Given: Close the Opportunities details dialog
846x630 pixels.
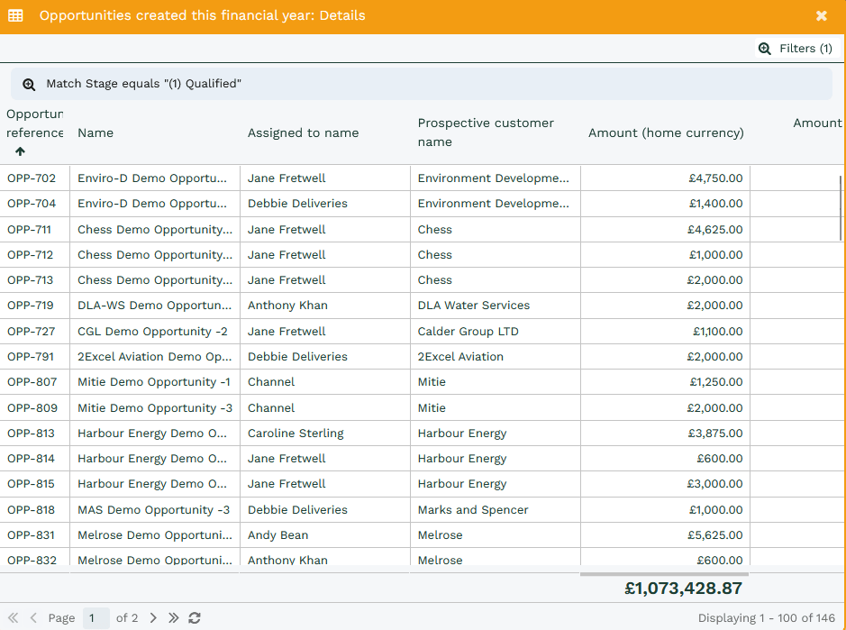Looking at the screenshot, I should pos(821,15).
